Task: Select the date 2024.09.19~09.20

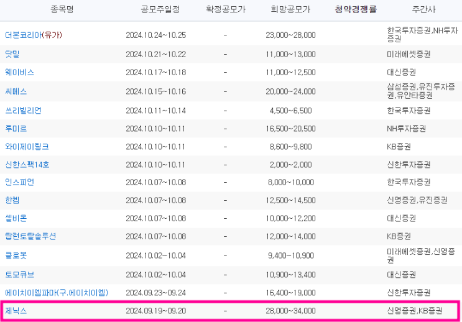Action: (x=156, y=311)
